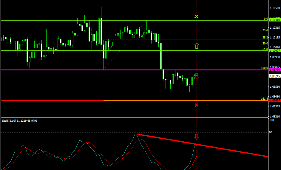Select the red dashed Fibonacci diagonal line
The width and height of the screenshot is (281, 170).
125,45
